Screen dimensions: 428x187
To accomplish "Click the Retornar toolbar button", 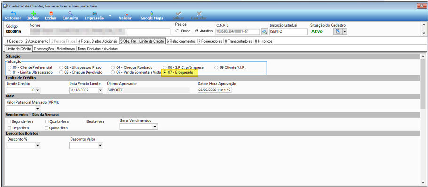I will pyautogui.click(x=13, y=16).
